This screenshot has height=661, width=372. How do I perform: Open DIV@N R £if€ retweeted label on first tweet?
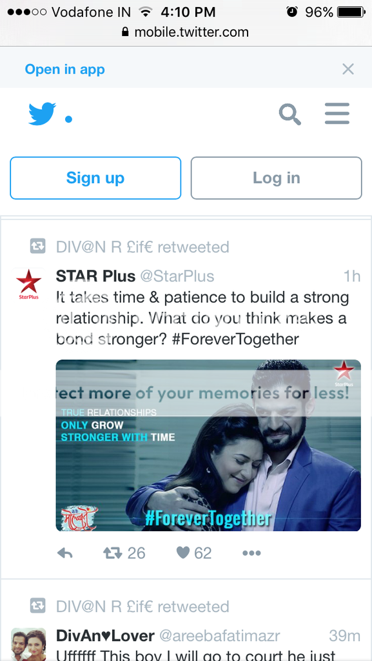(142, 247)
